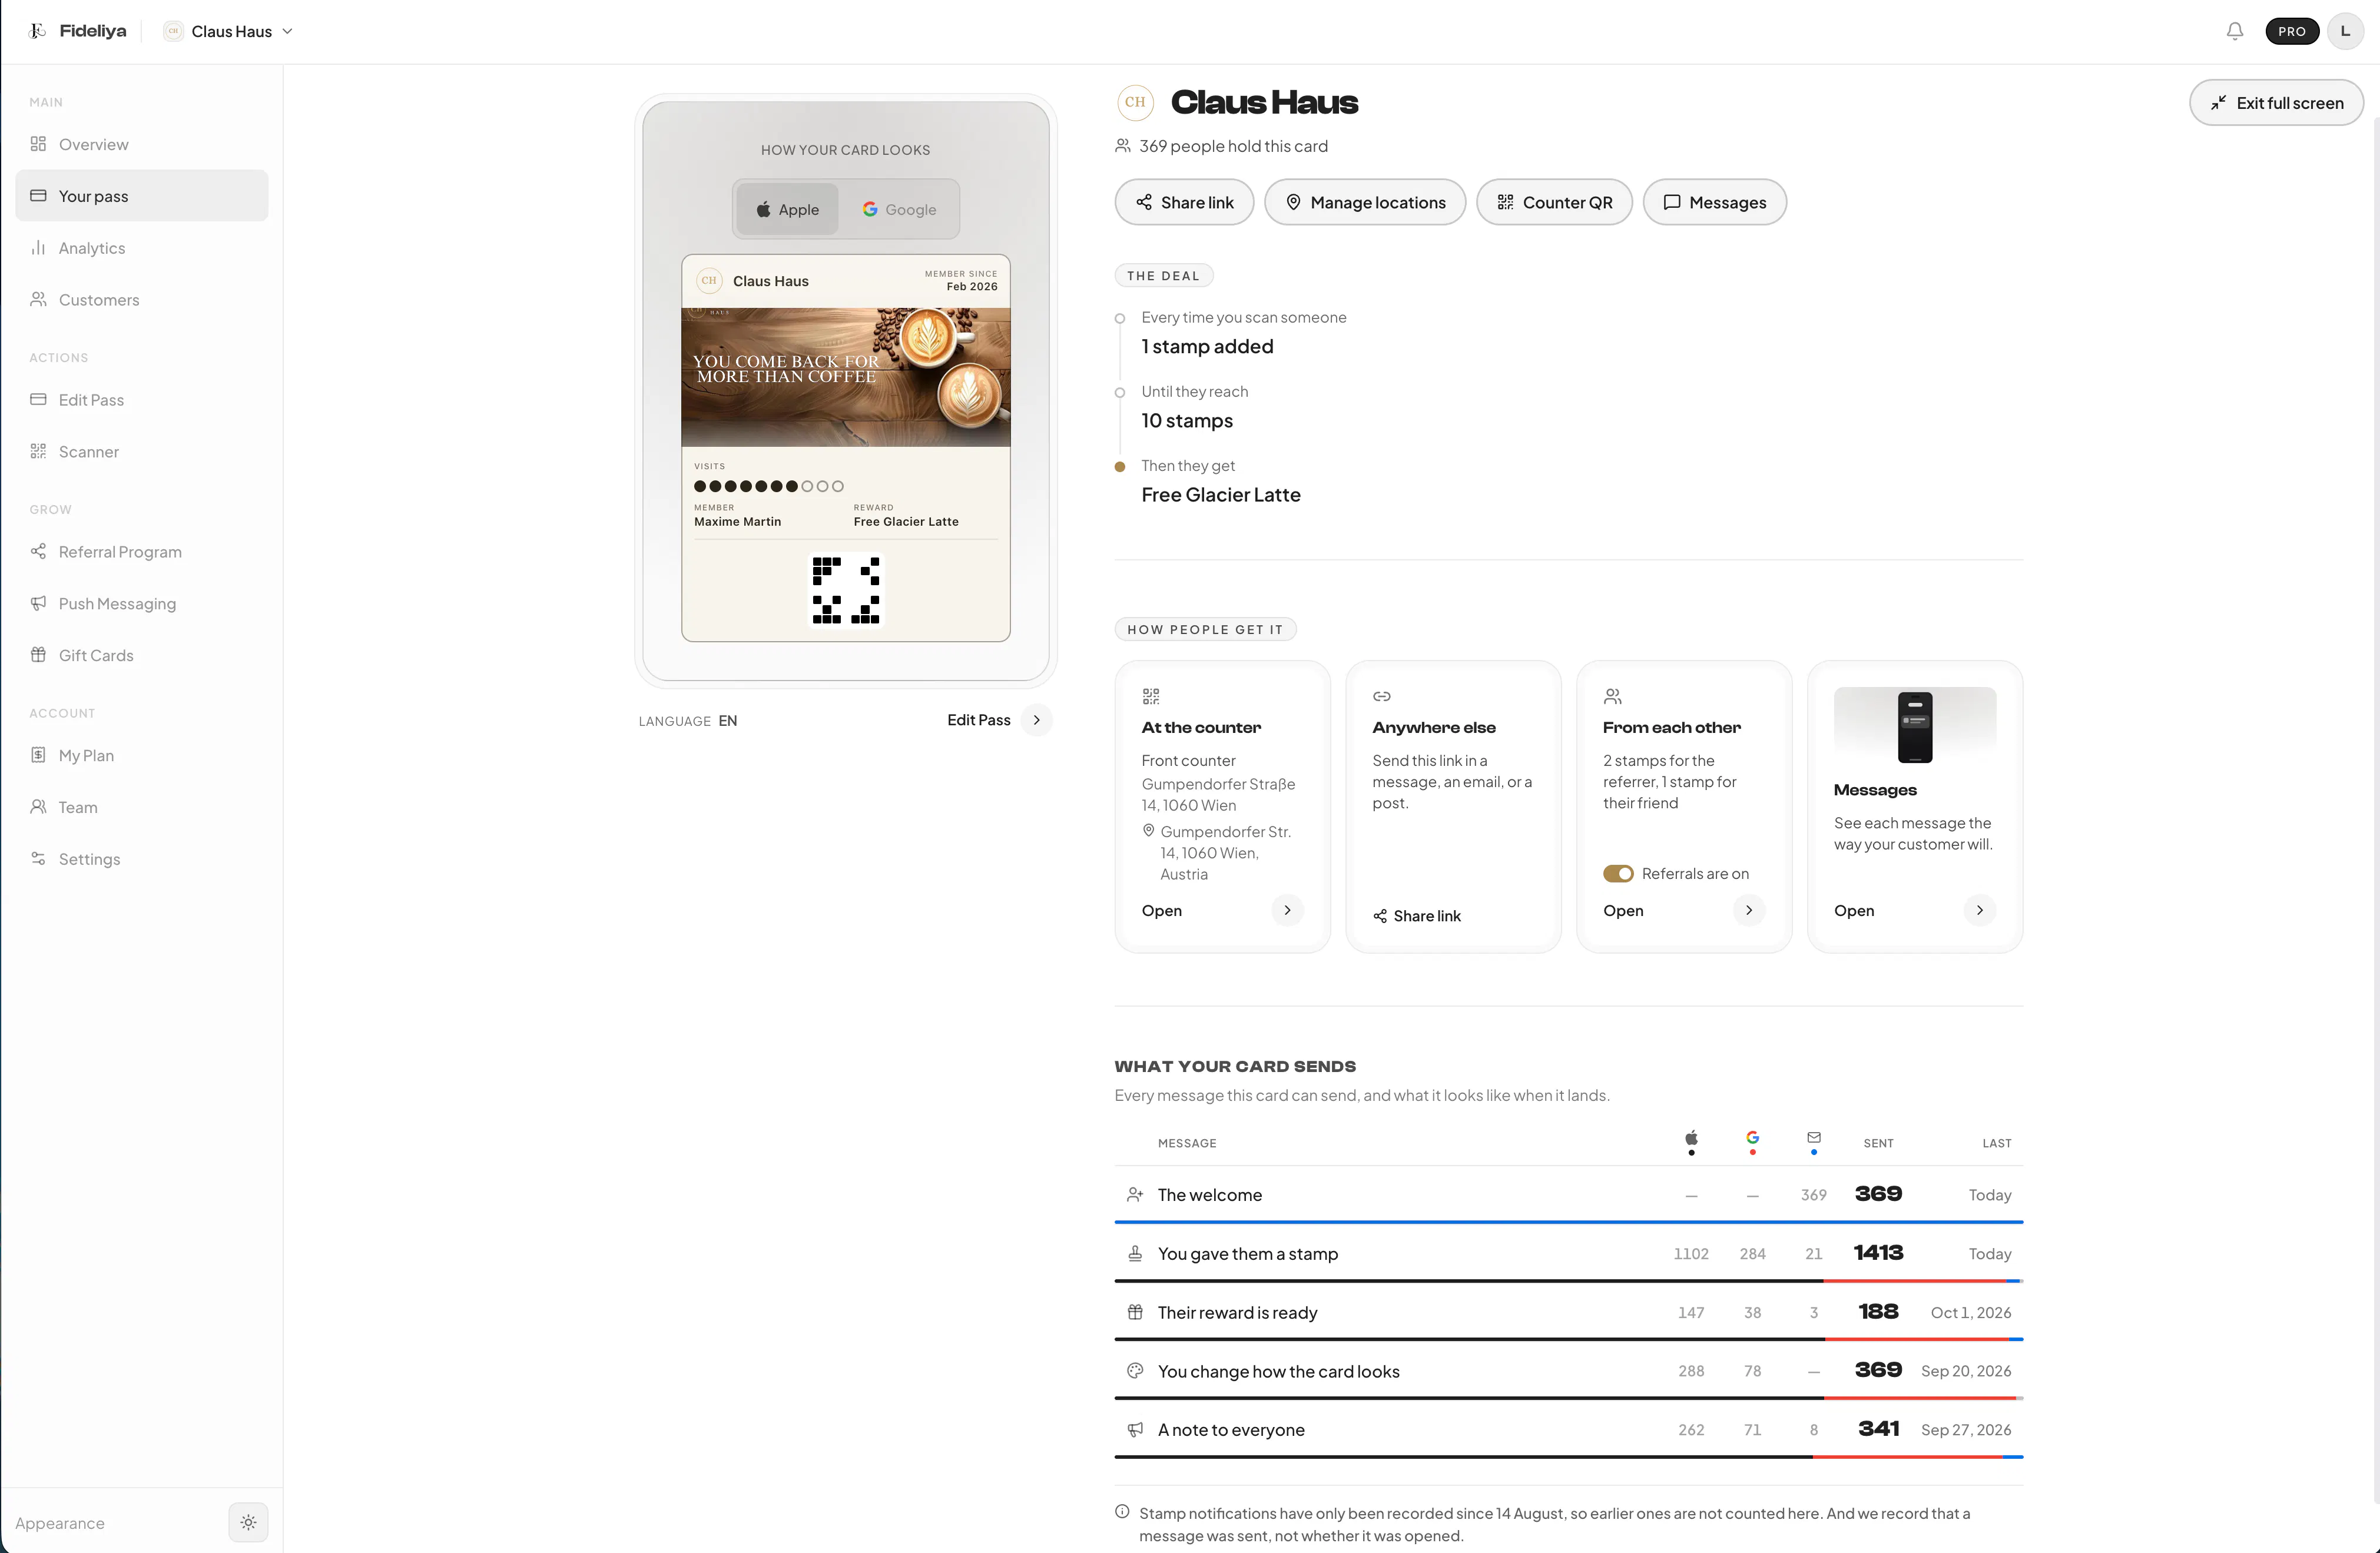The width and height of the screenshot is (2380, 1553).
Task: Click the CH logo beside Claus Haus title
Action: tap(1135, 102)
